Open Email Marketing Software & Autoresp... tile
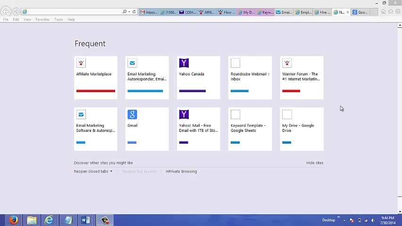This screenshot has width=402, height=226. (96, 129)
